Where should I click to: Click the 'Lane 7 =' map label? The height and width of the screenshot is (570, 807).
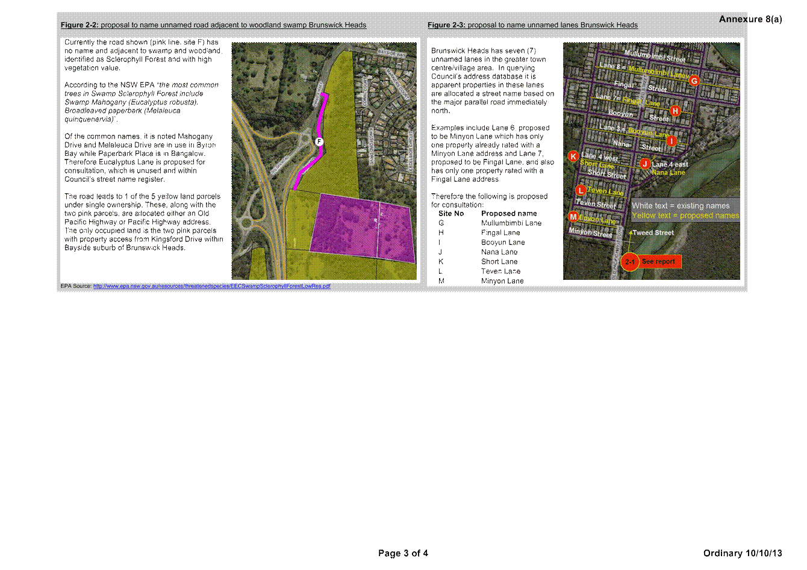(608, 98)
